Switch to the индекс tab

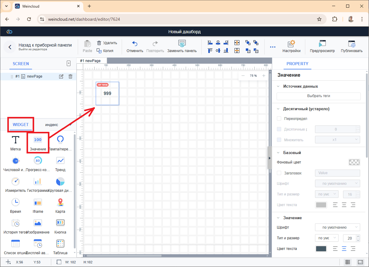click(52, 125)
